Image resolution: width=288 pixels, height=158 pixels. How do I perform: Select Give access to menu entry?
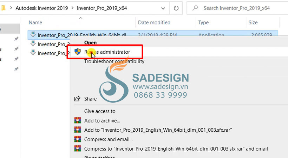click(100, 111)
